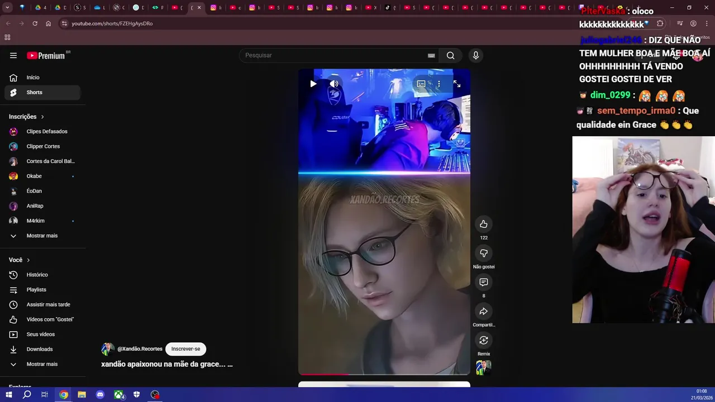Expand the Inscrições section chevron
This screenshot has width=715, height=402.
42,117
